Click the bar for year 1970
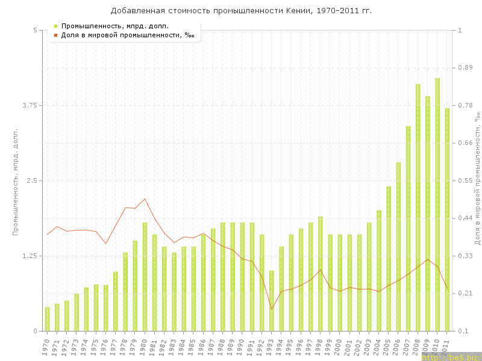Screen dimensions: 482x361 pyautogui.click(x=47, y=319)
